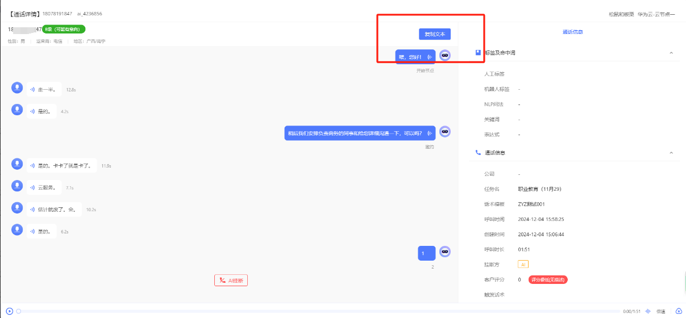The image size is (686, 318).
Task: Collapse the 通话信息 section chevron
Action: coord(671,153)
